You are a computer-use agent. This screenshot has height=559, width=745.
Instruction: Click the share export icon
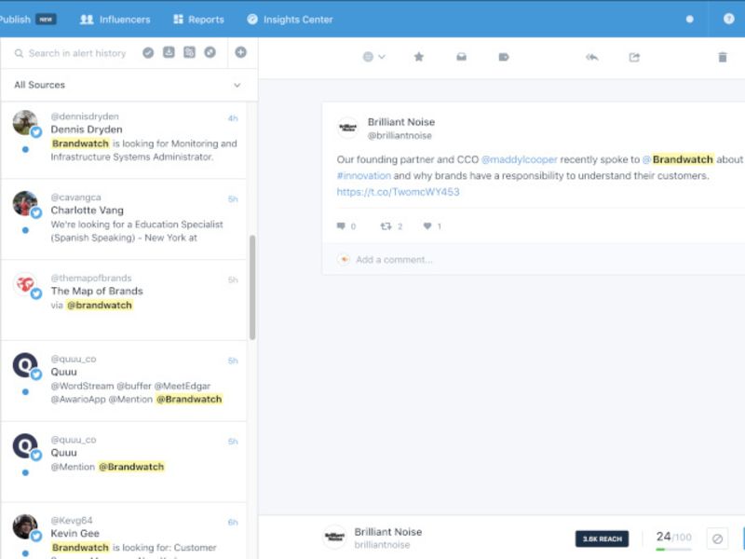pos(634,57)
